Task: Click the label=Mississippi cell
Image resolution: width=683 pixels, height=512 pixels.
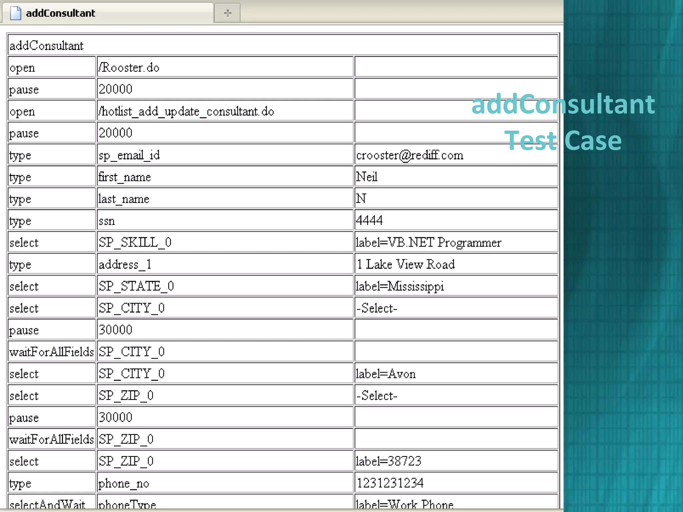Action: tap(456, 286)
